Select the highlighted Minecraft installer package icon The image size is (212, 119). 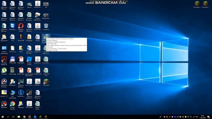tap(46, 37)
